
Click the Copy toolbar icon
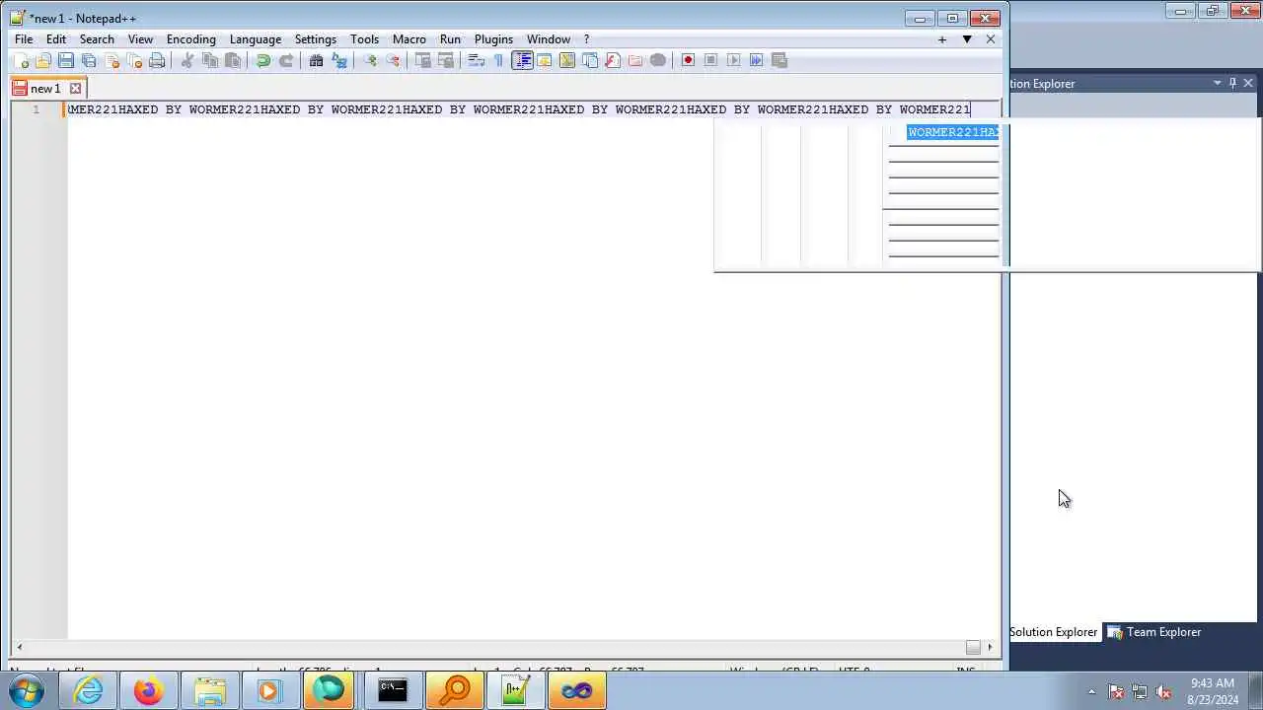click(210, 60)
